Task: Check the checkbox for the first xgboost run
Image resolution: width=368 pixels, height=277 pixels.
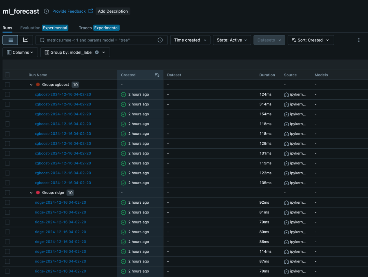Action: pyautogui.click(x=7, y=94)
